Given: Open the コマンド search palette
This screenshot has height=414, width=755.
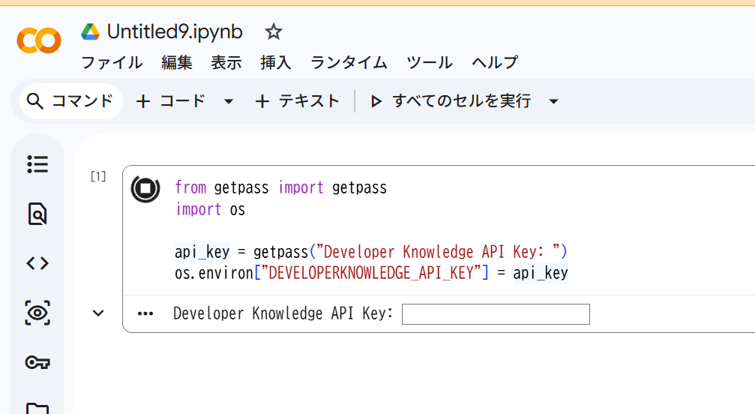Looking at the screenshot, I should point(70,101).
